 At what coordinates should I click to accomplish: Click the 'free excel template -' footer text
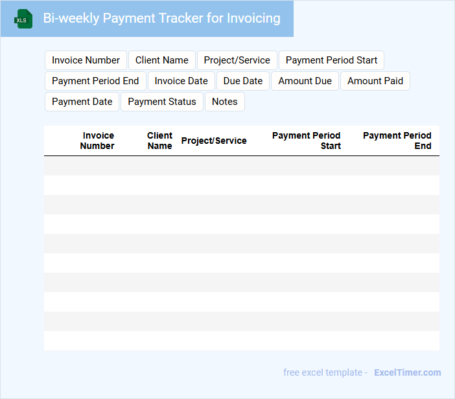[x=325, y=372]
